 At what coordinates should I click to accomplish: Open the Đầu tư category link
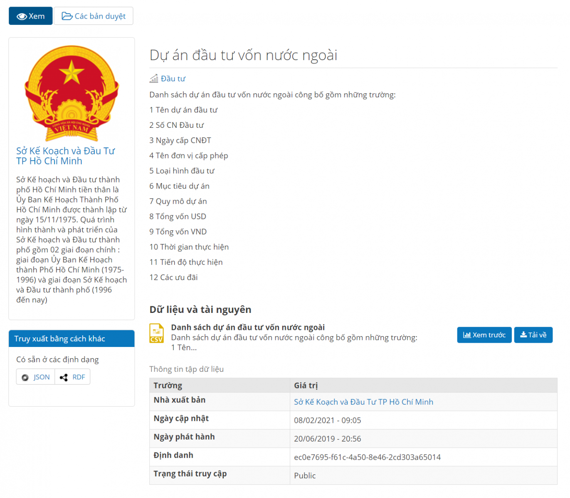(173, 78)
